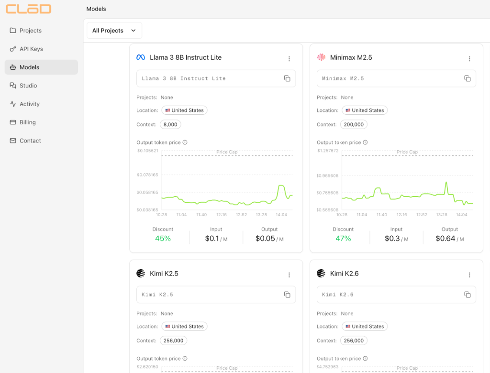Screen dimensions: 490x373
Task: Open Projects in the sidebar
Action: (x=41, y=30)
